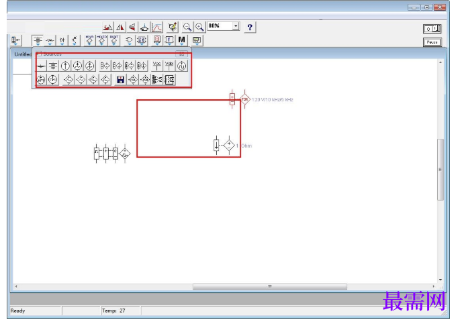
Task: Select the FM source icon
Action: click(53, 80)
